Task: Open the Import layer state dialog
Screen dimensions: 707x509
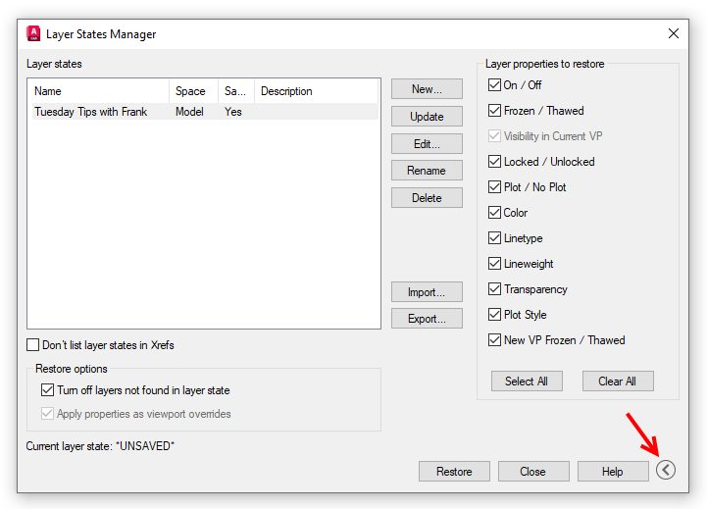Action: coord(427,292)
